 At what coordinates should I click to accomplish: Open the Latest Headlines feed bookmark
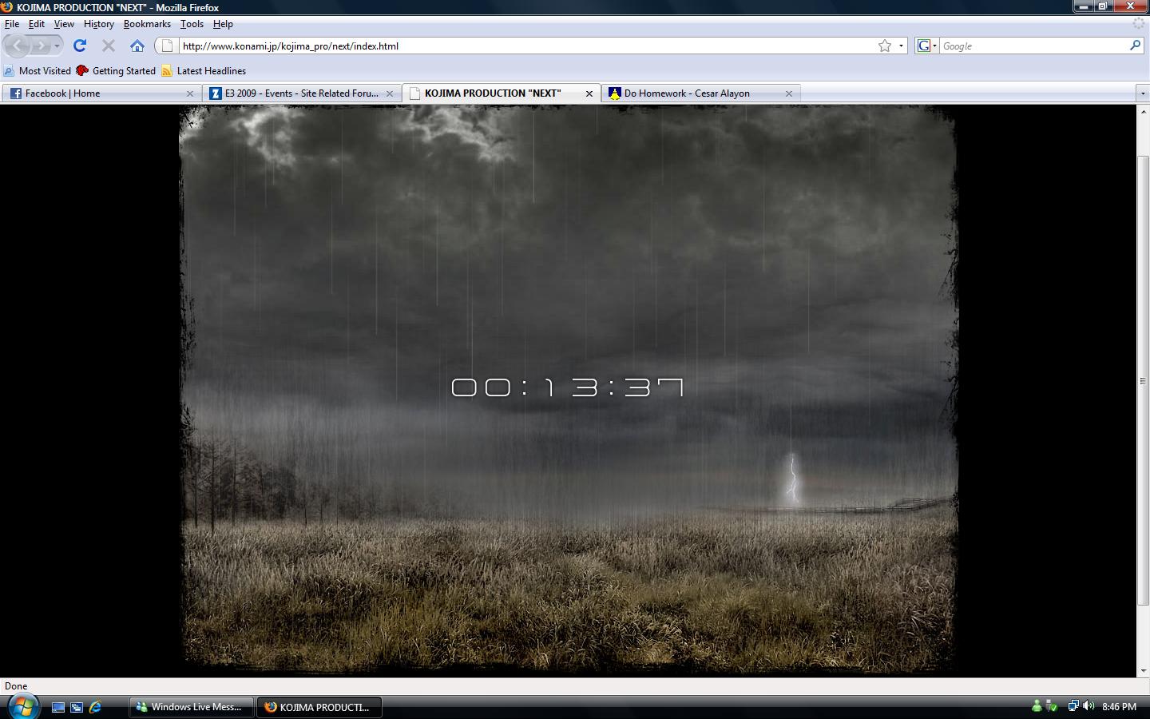point(204,70)
